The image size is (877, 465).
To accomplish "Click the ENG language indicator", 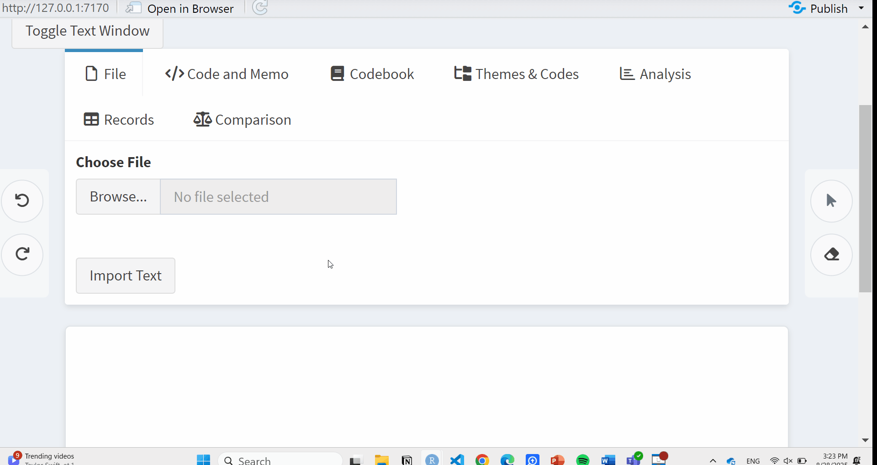I will pyautogui.click(x=753, y=460).
